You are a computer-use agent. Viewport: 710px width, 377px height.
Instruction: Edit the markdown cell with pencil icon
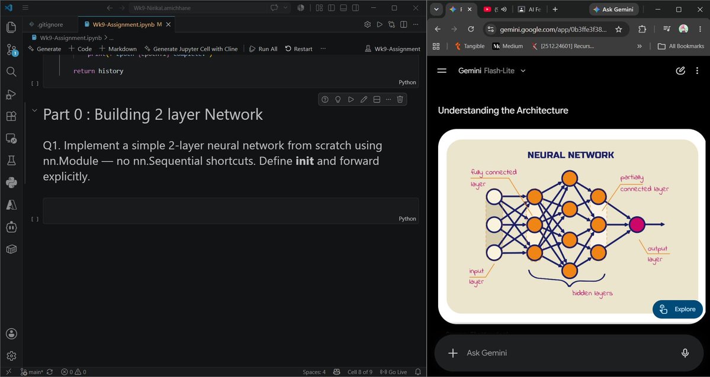tap(364, 99)
